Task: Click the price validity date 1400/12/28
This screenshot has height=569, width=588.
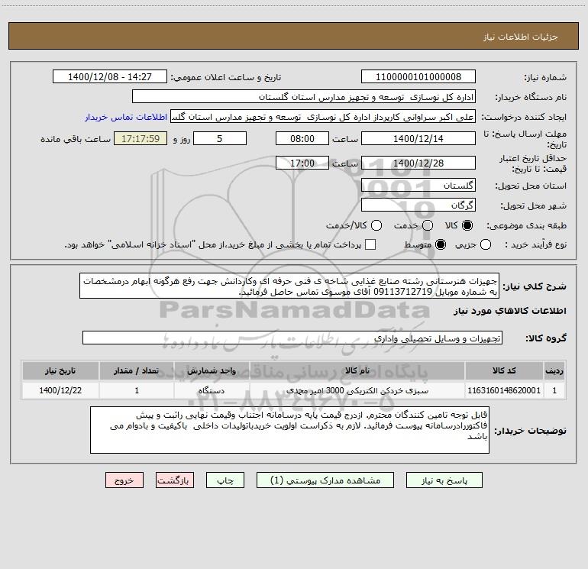Action: [418, 163]
